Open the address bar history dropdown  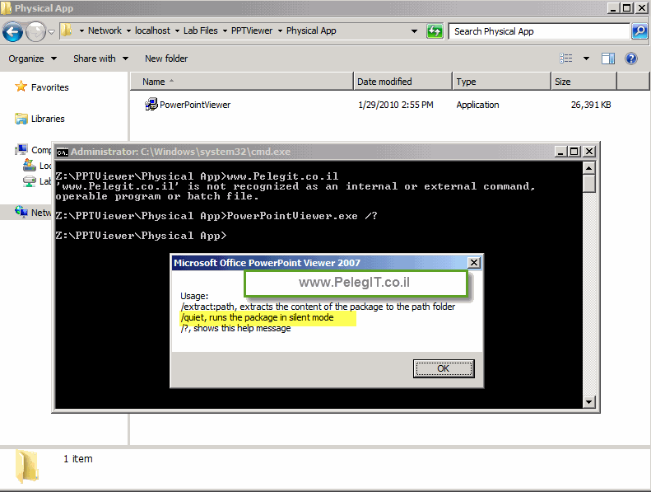[414, 31]
